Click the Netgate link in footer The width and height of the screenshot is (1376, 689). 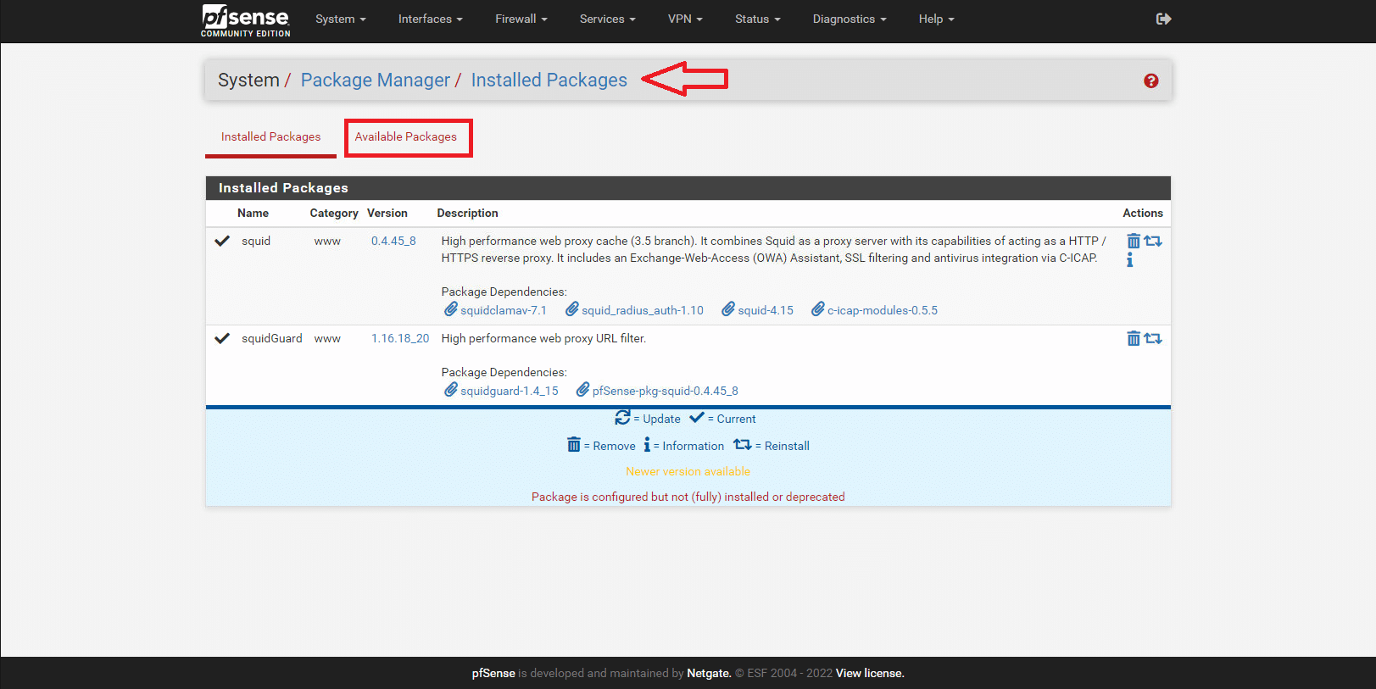[x=709, y=673]
